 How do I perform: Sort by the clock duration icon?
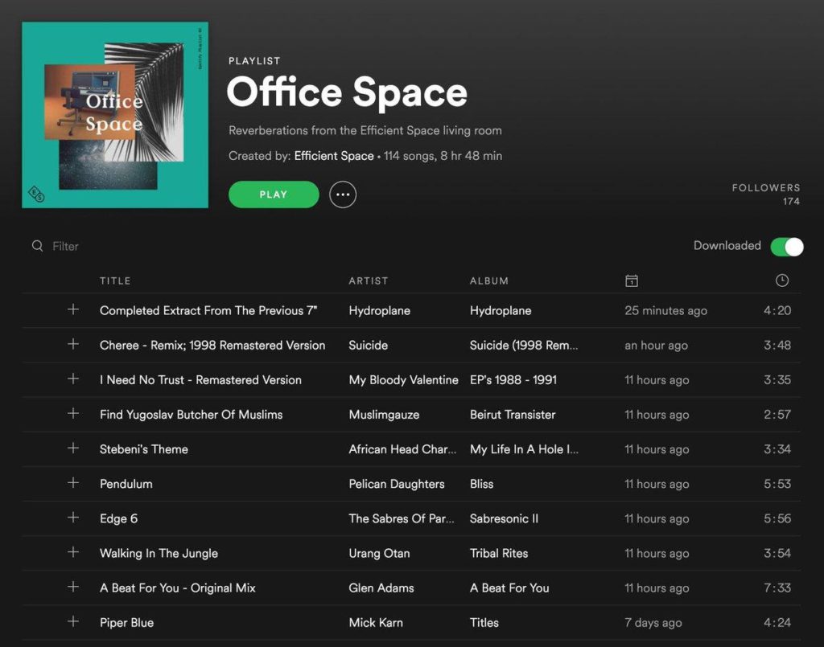coord(781,281)
